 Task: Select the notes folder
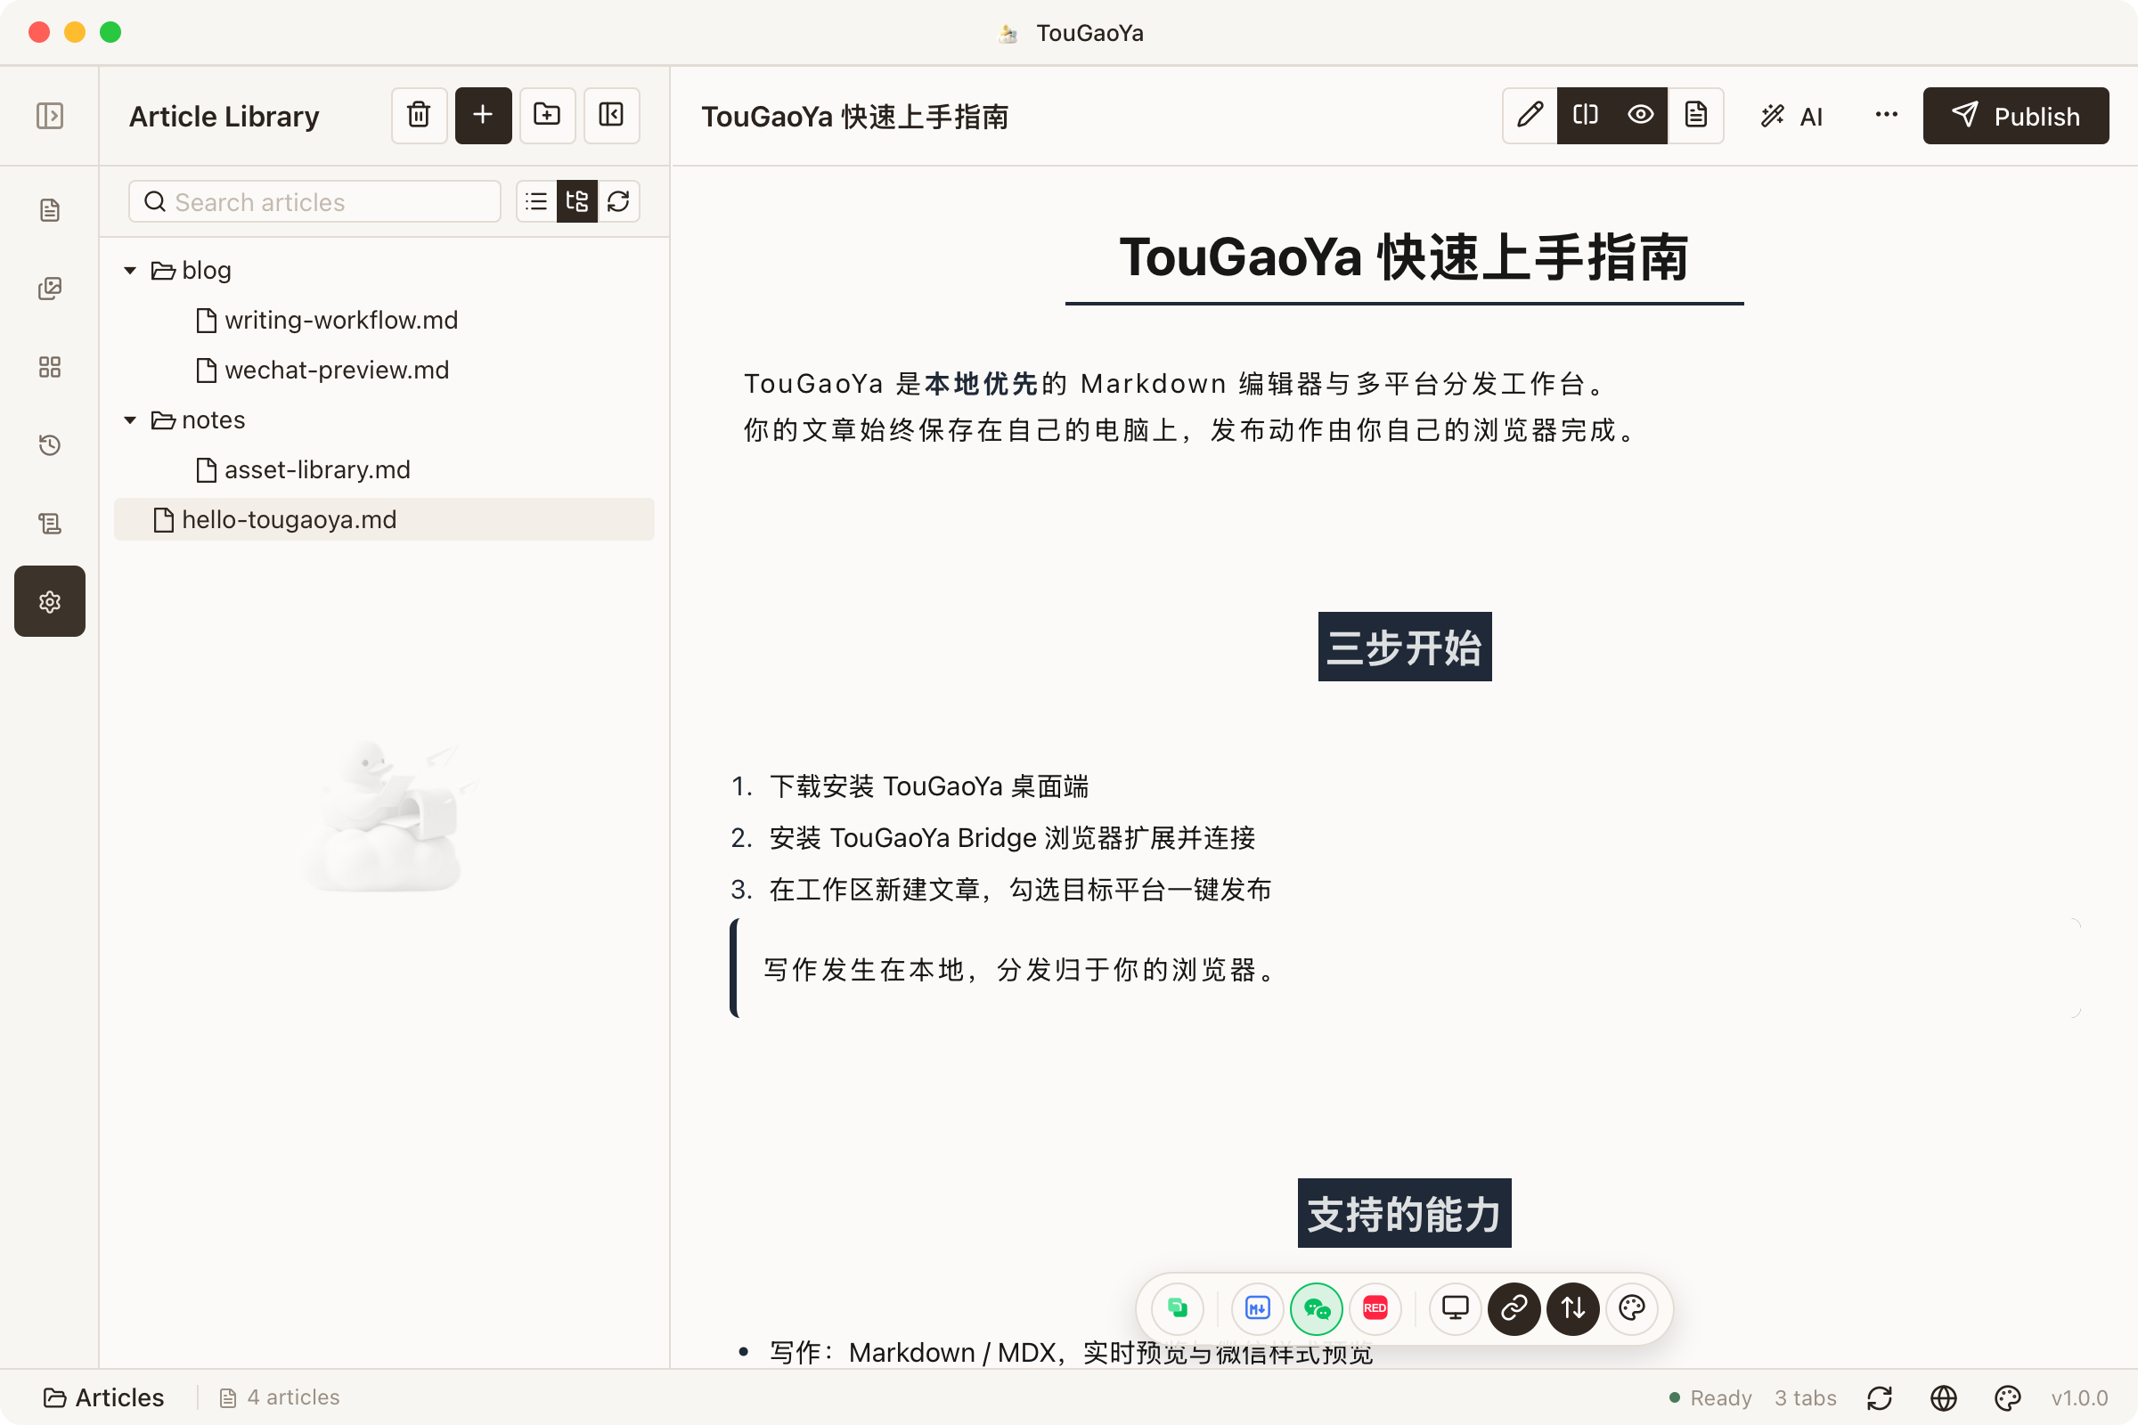[x=384, y=419]
